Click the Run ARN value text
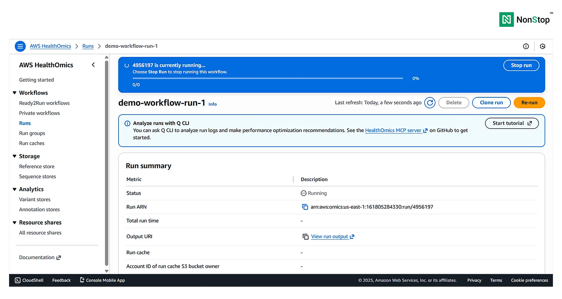 pyautogui.click(x=372, y=207)
